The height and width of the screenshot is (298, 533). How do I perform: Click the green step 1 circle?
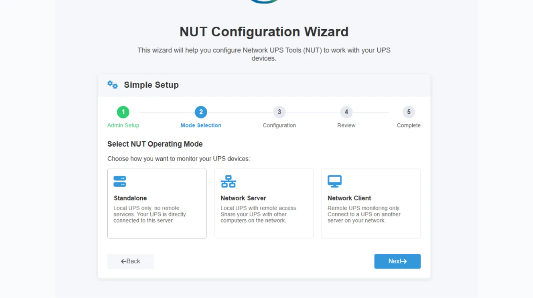(123, 112)
